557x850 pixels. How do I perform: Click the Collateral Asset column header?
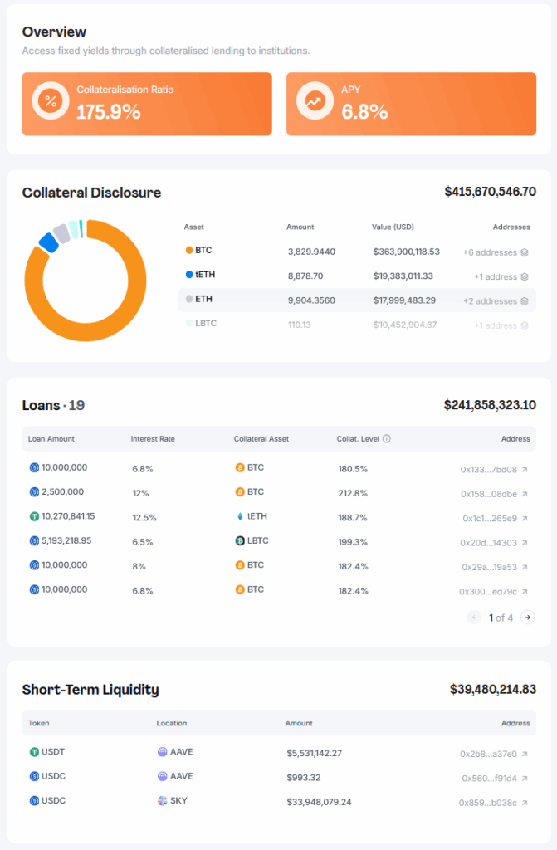(x=261, y=439)
